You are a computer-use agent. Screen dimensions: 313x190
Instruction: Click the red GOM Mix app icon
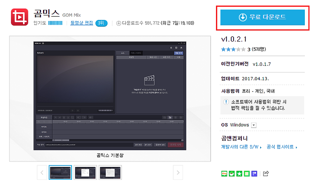(20, 17)
